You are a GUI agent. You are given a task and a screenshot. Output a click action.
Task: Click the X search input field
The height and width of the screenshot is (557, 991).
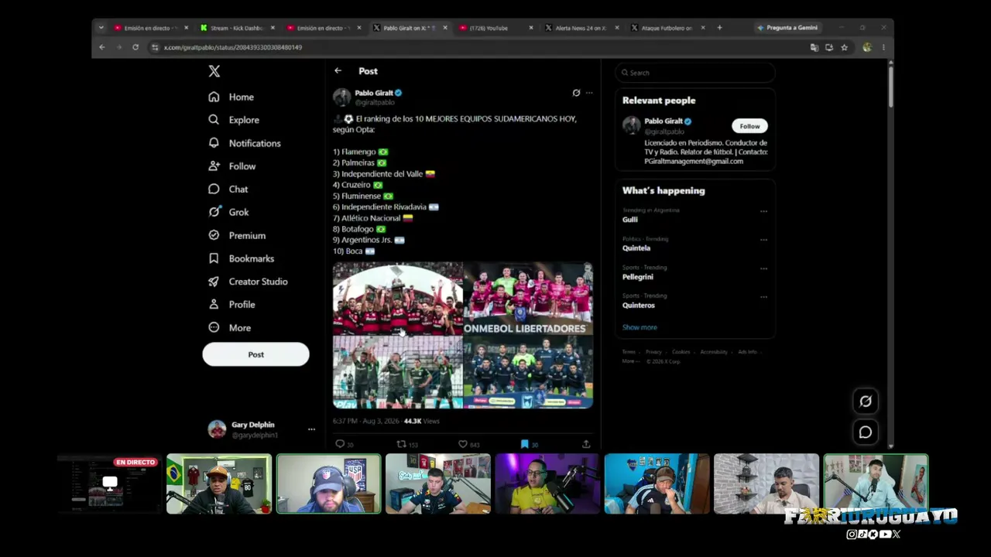click(695, 73)
